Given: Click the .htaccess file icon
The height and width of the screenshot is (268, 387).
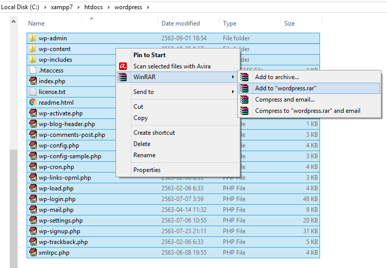Looking at the screenshot, I should coord(33,70).
